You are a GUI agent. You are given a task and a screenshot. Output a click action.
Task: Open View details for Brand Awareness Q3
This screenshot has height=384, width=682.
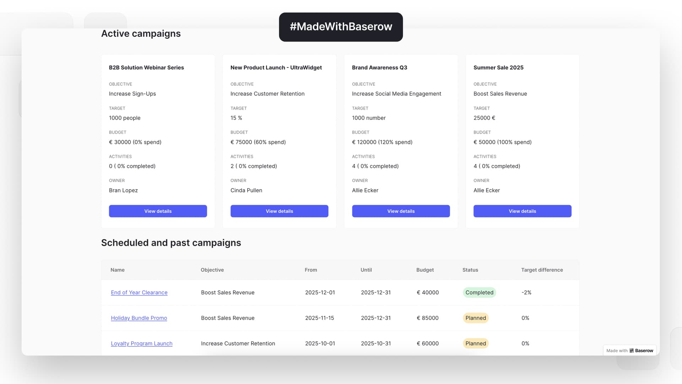point(401,211)
